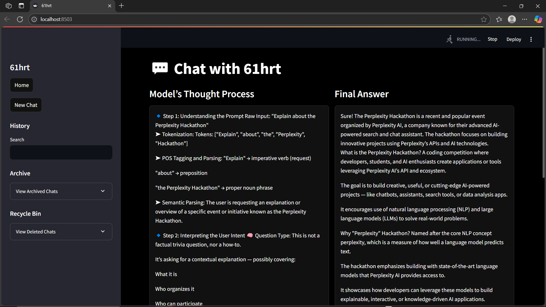The image size is (546, 307).
Task: Open the tab actions menu icon
Action: pyautogui.click(x=21, y=6)
